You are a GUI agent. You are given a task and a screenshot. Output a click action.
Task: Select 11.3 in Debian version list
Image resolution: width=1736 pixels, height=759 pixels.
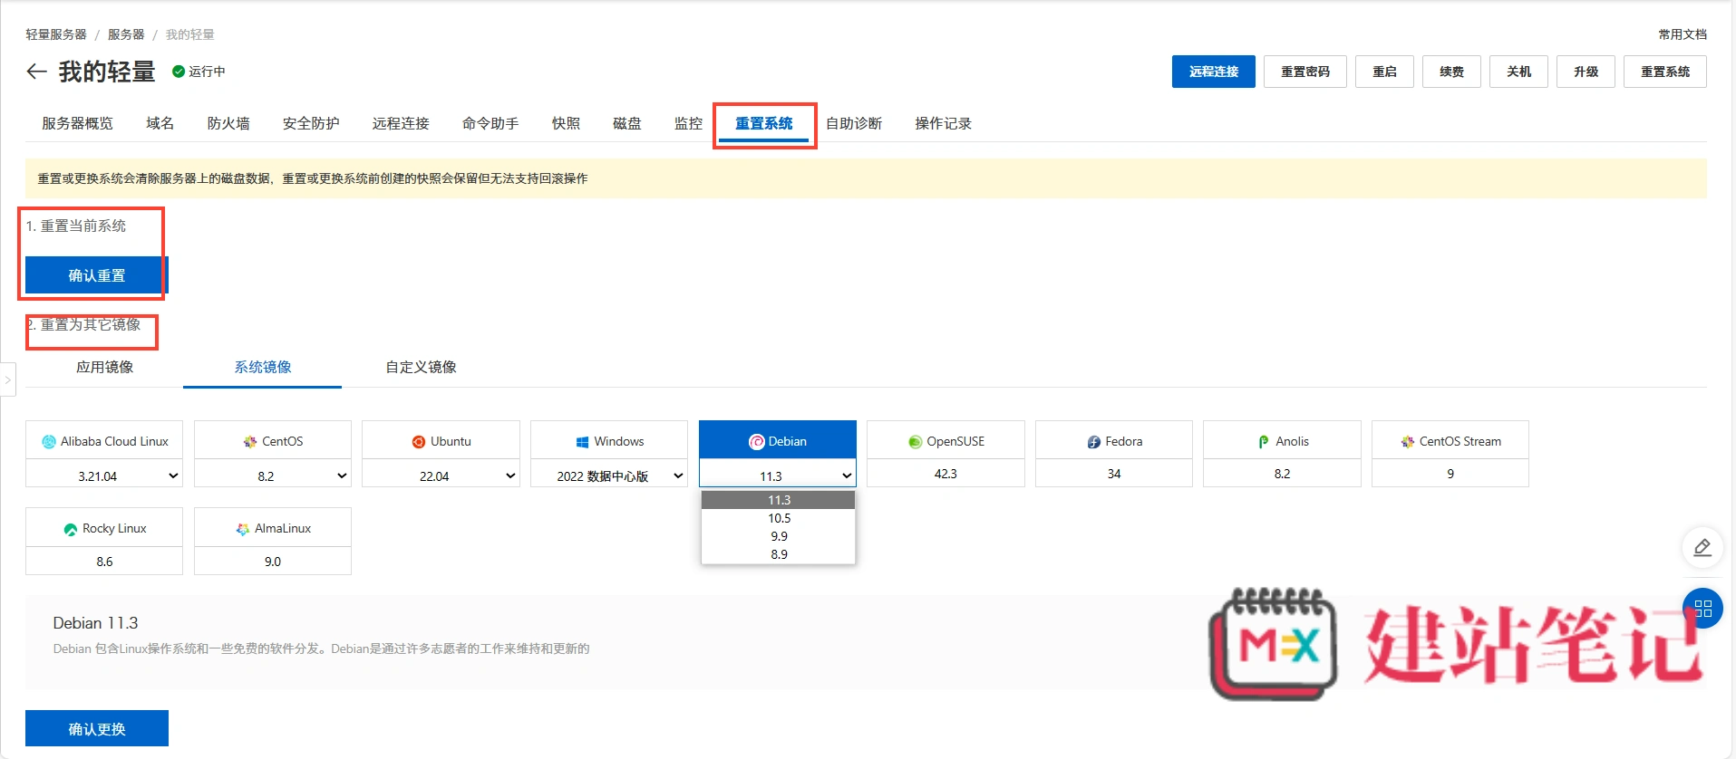pyautogui.click(x=778, y=500)
